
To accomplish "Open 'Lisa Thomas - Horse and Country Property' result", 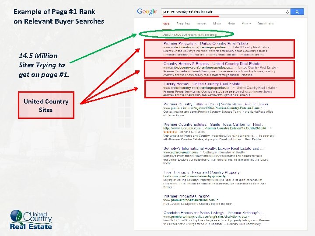I will (202, 172).
